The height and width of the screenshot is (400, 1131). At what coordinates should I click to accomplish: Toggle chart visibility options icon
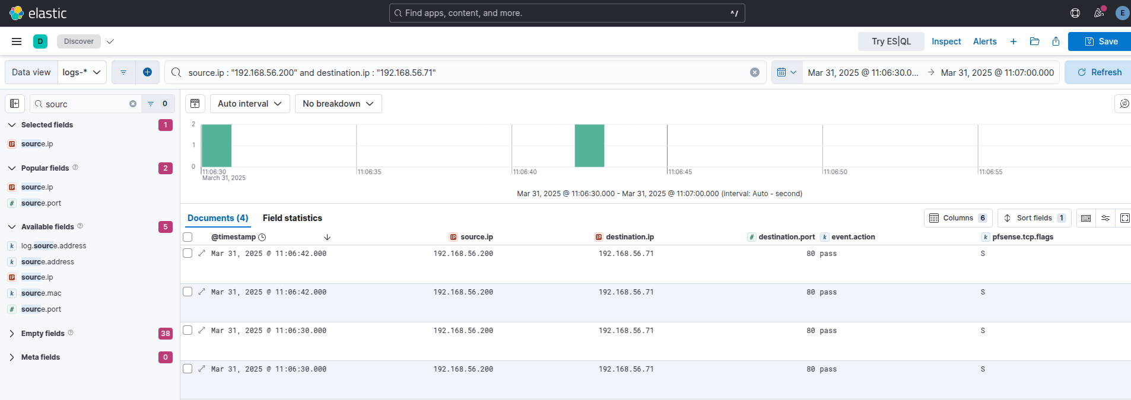pos(195,104)
